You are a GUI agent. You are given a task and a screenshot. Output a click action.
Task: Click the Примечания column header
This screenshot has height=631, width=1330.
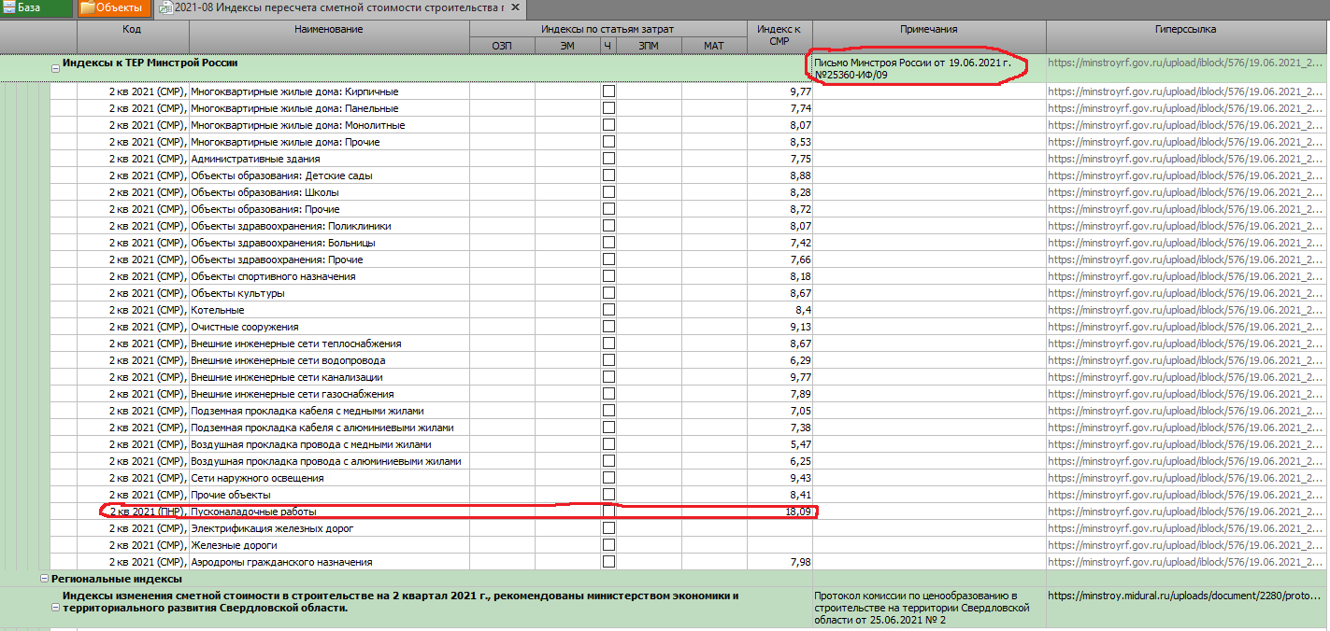click(x=929, y=36)
